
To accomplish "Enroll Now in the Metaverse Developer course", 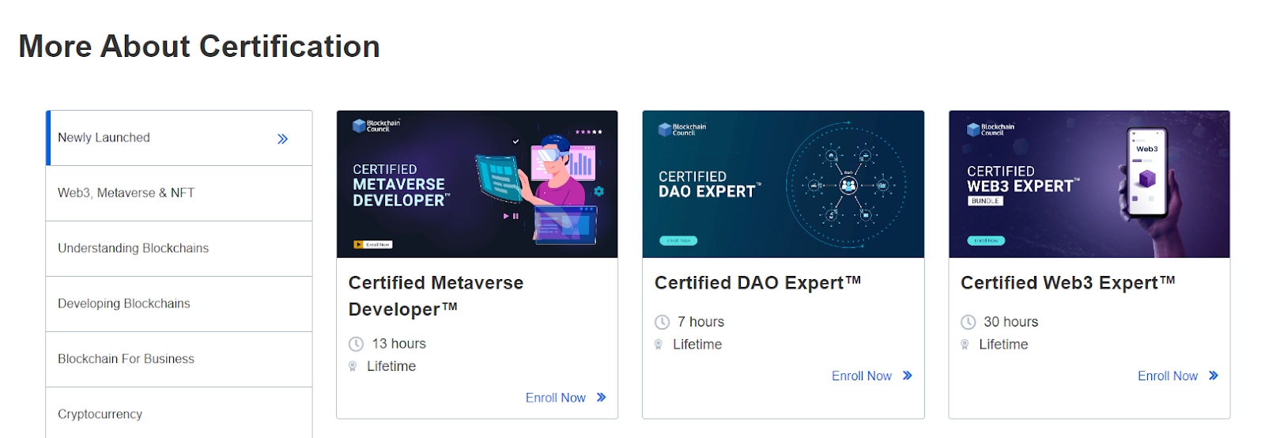I will tap(556, 398).
